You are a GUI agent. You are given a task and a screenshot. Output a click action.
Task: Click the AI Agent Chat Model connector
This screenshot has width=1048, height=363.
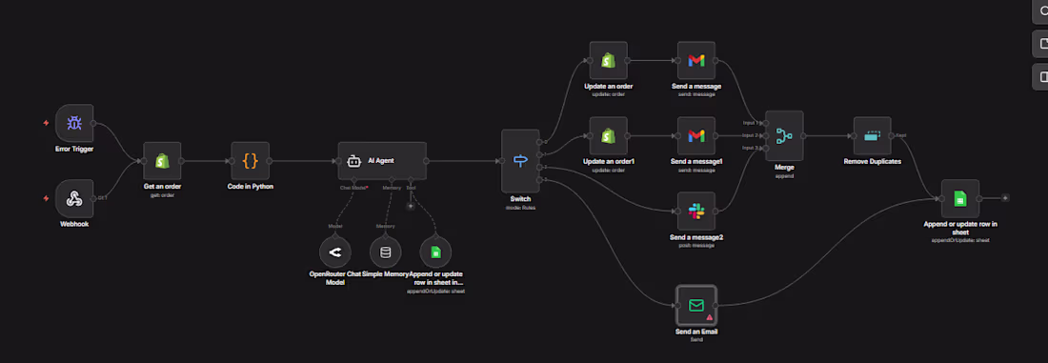[x=355, y=180]
